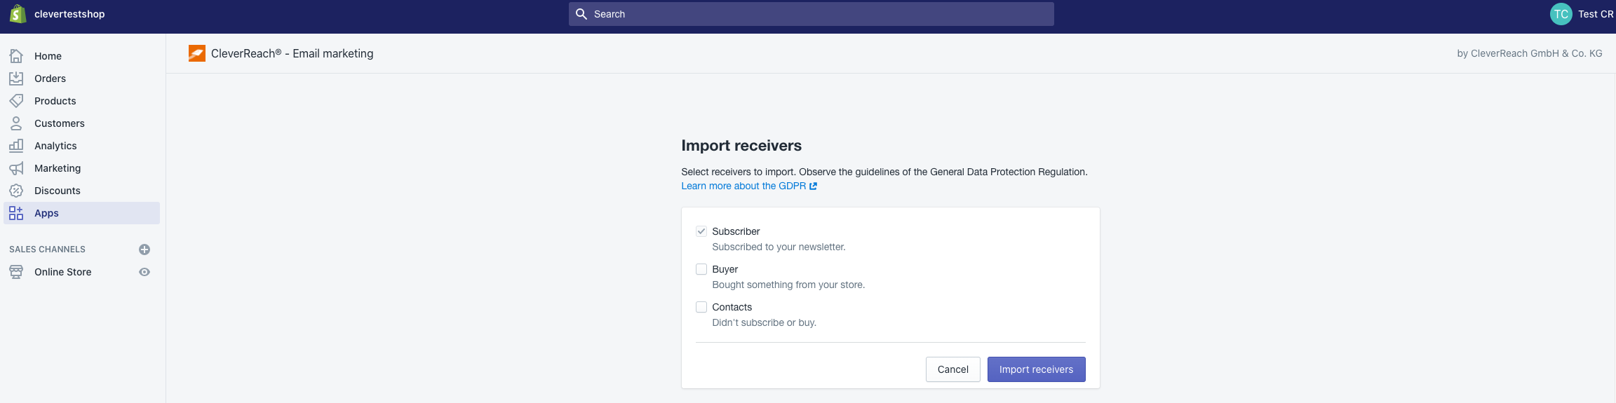Click the Analytics bar chart icon
The height and width of the screenshot is (403, 1616).
16,146
